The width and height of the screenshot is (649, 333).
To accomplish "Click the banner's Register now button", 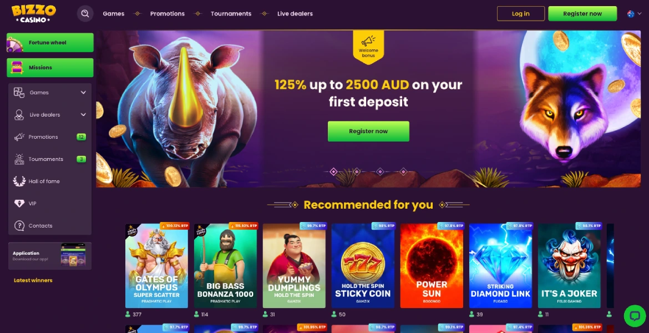I will (x=368, y=132).
